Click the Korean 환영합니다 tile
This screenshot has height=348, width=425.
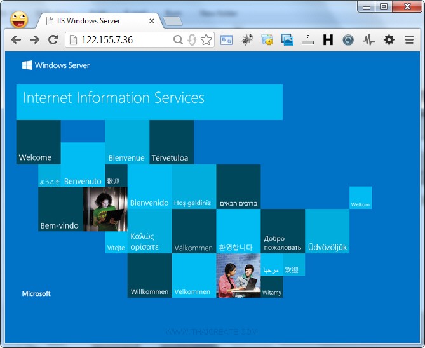(238, 231)
